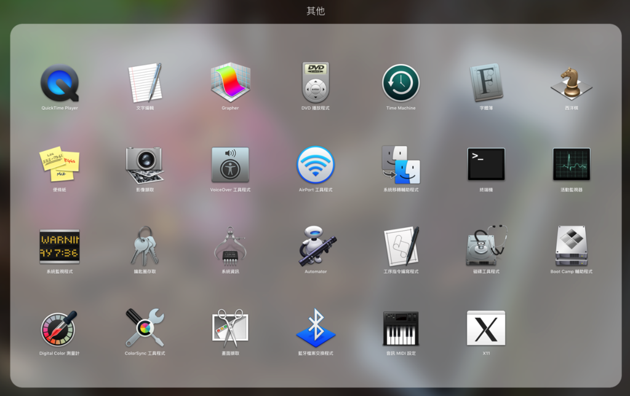Click the 其他 folder title
630x396 pixels.
316,11
